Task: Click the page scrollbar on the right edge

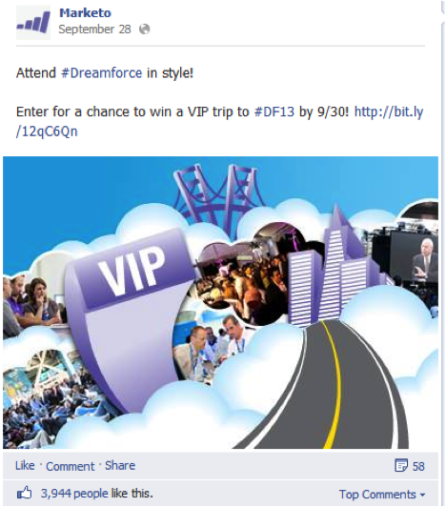Action: pos(442,253)
